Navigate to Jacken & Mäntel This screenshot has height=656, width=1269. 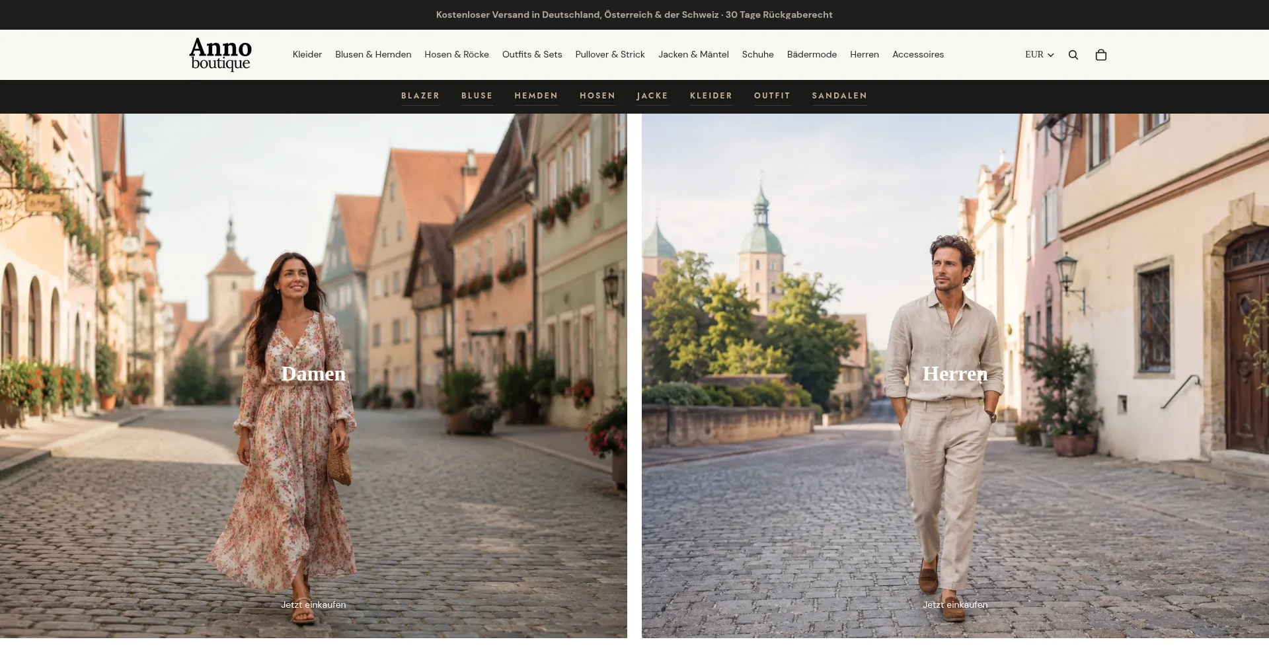click(x=693, y=55)
